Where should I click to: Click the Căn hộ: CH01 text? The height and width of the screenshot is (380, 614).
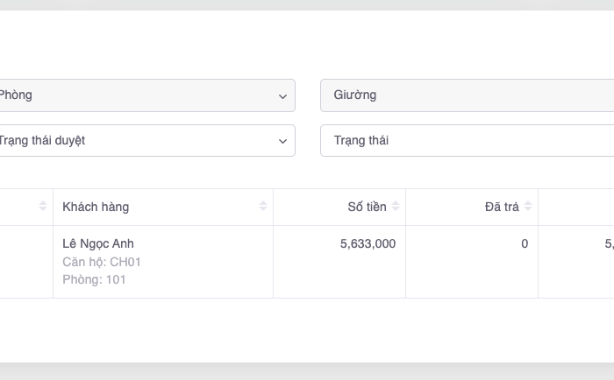[102, 262]
